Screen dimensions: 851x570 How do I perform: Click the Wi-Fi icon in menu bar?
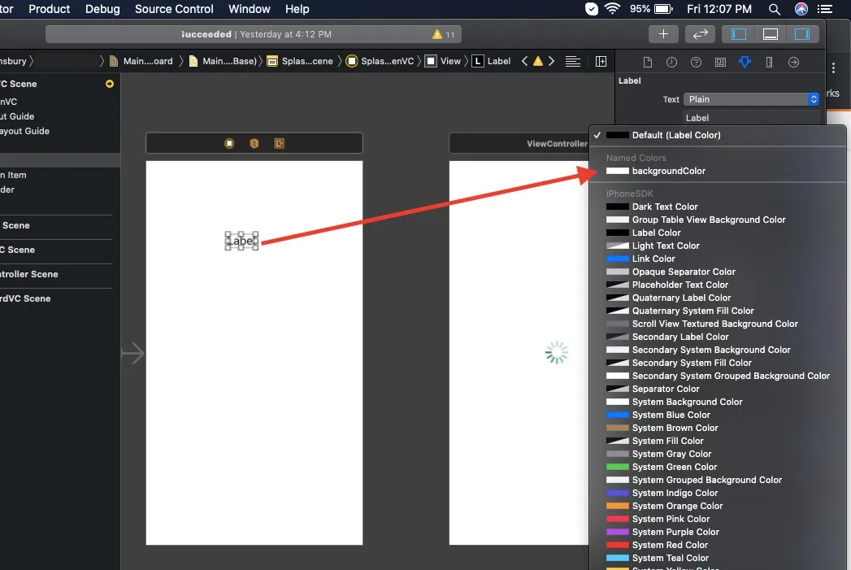612,9
